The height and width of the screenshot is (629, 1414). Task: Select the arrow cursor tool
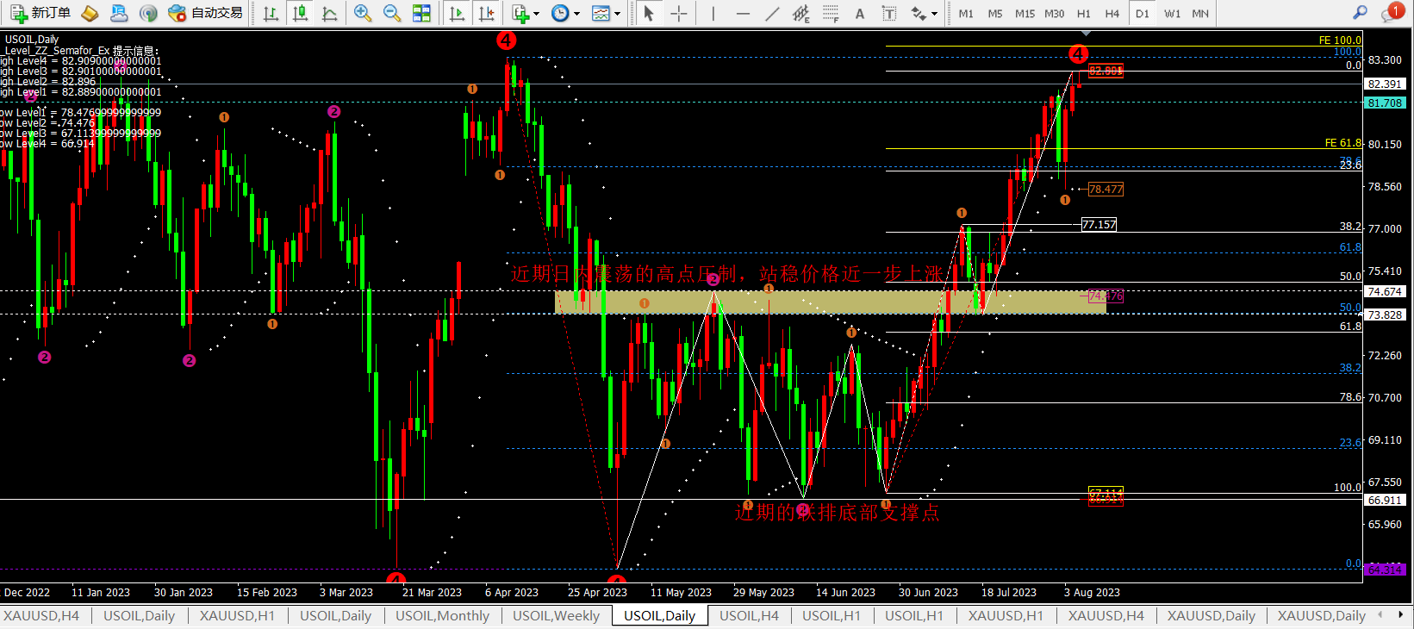649,13
